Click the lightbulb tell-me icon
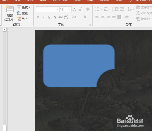 (130, 1)
